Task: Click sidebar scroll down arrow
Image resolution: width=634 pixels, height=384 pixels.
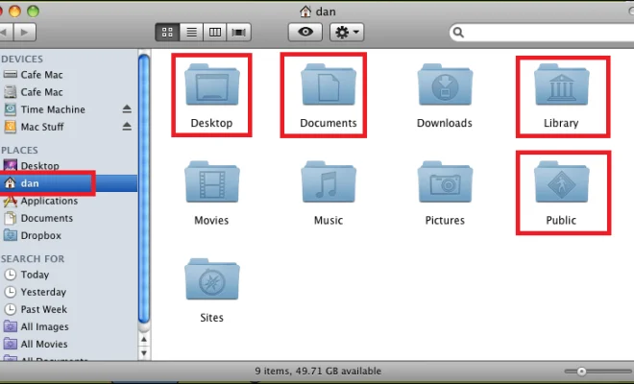Action: click(144, 353)
